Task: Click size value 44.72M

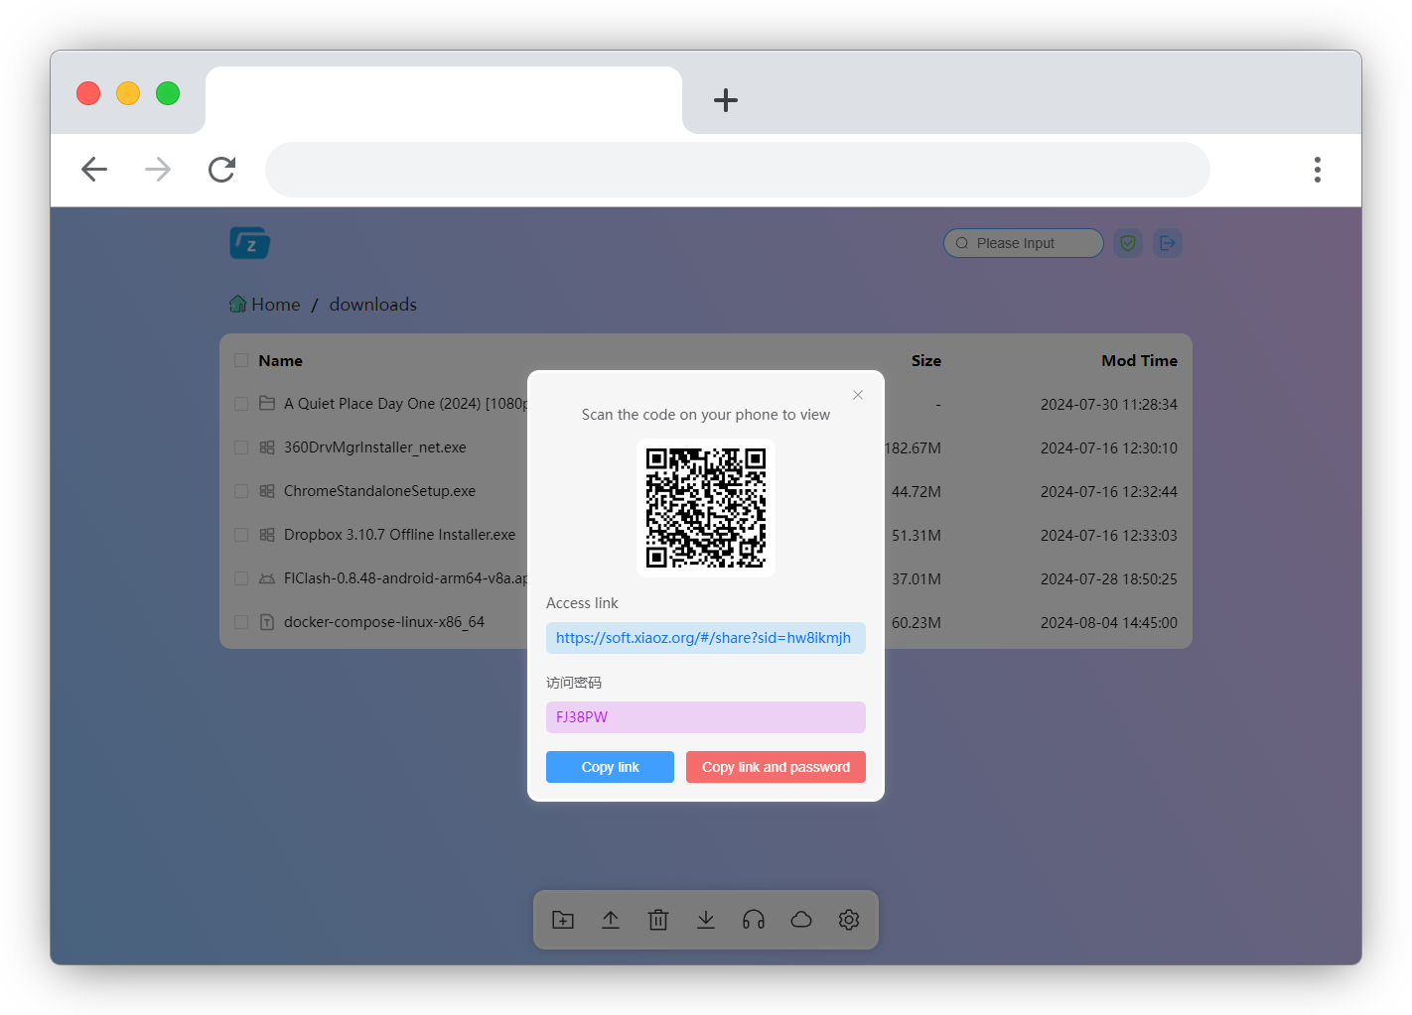Action: (x=917, y=492)
